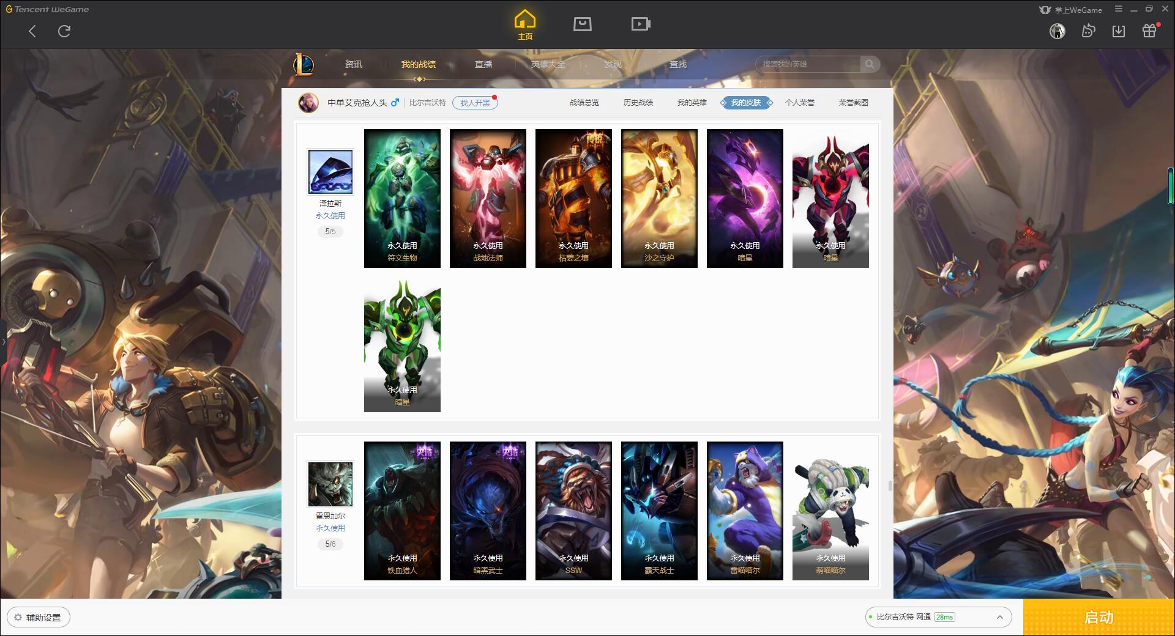Switch to 查找 tab
The height and width of the screenshot is (636, 1175).
click(x=678, y=64)
